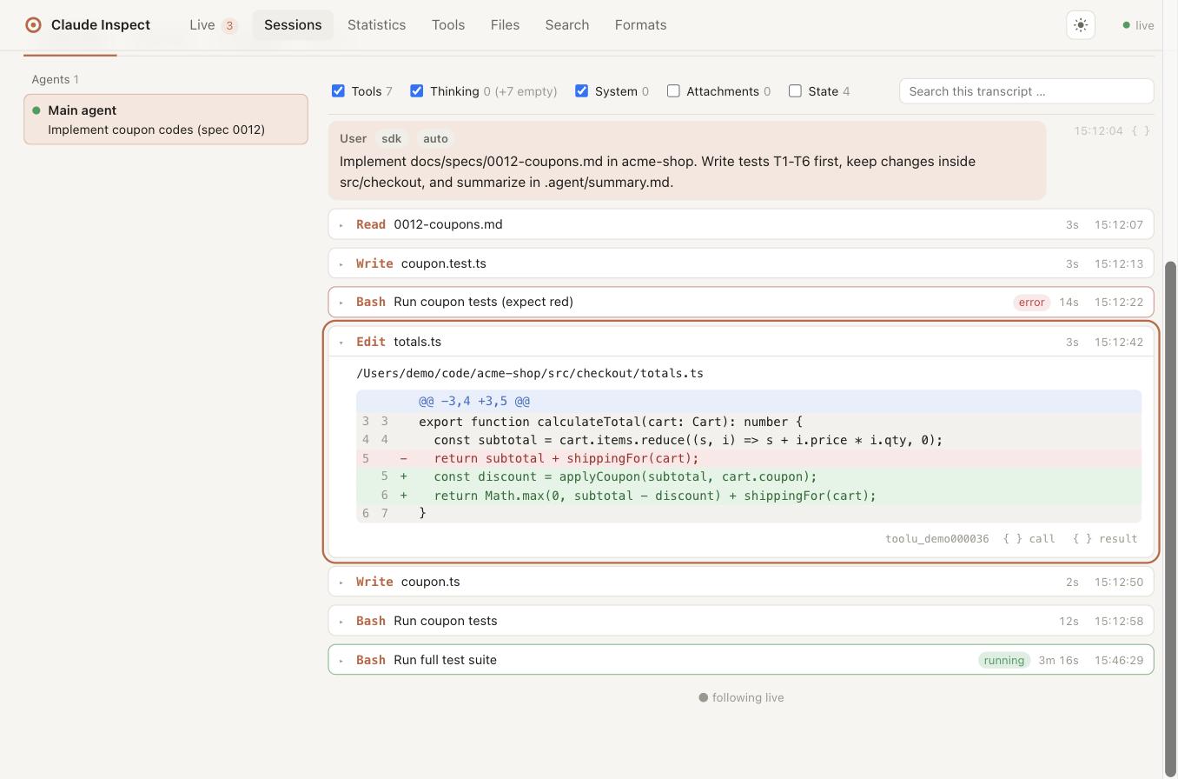The width and height of the screenshot is (1178, 779).
Task: Expand Bash Run full test suite row
Action: point(741,660)
